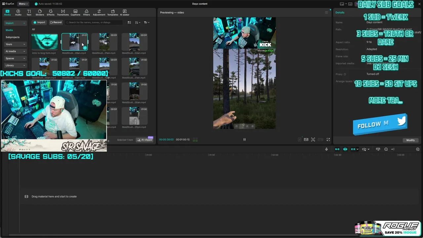This screenshot has width=423, height=238.
Task: Click the microphone voiceover record icon
Action: tap(327, 149)
